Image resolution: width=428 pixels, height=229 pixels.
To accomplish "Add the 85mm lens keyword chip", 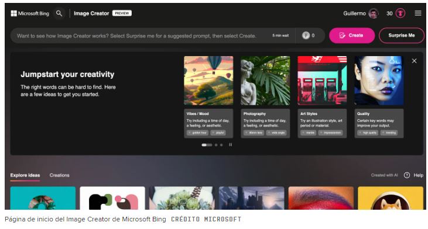I will pyautogui.click(x=254, y=133).
